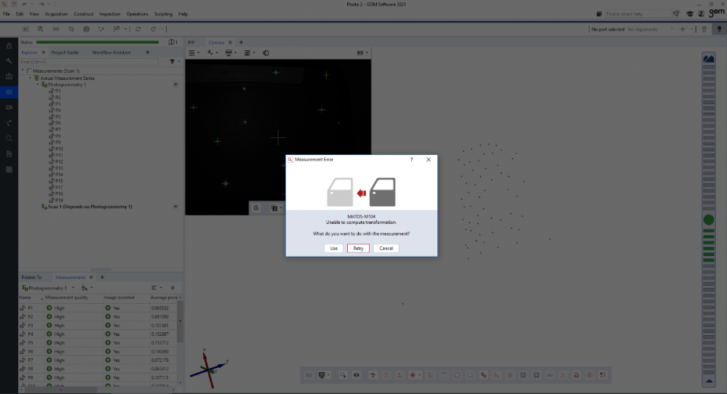This screenshot has height=394, width=727.
Task: Click the green status progress bar
Action: [x=98, y=42]
